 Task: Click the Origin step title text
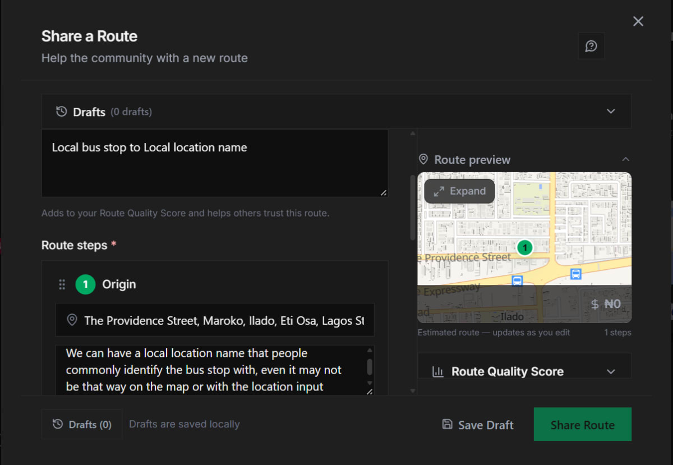(119, 284)
